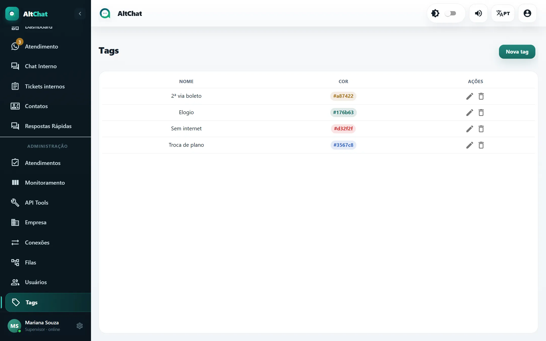Mute notification sounds with speaker icon
The image size is (546, 341).
pos(478,13)
